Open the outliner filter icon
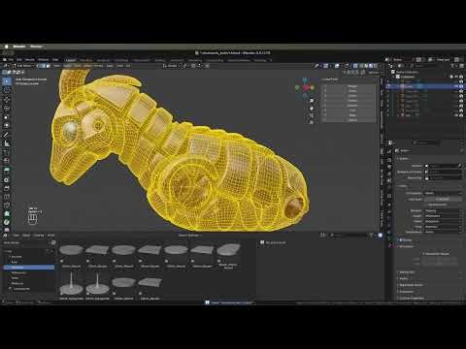The width and height of the screenshot is (466, 349). (452, 66)
